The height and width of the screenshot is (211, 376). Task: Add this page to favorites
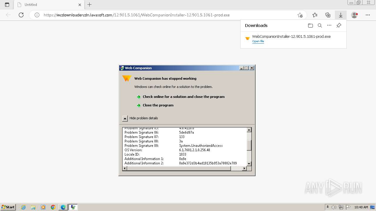click(x=300, y=15)
